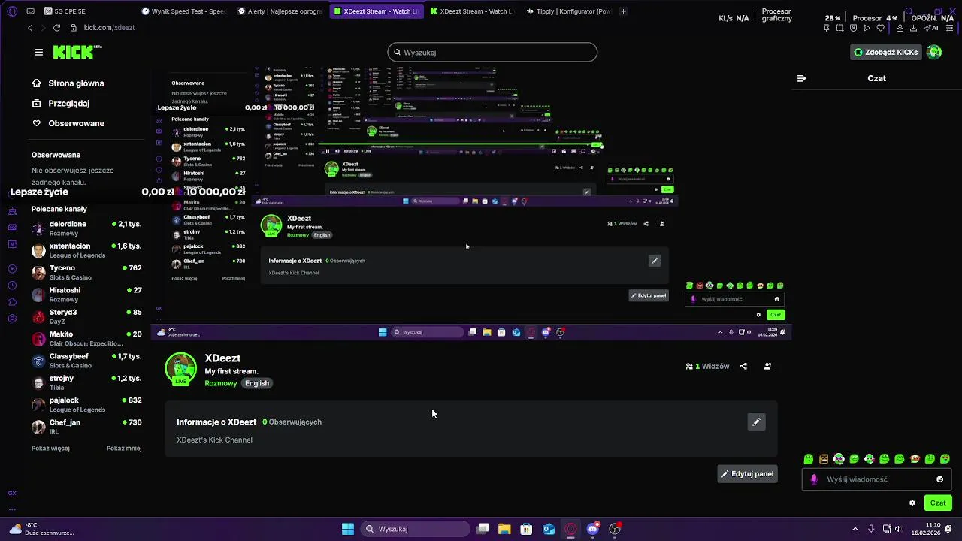Click the XDeezt live avatar

[180, 368]
